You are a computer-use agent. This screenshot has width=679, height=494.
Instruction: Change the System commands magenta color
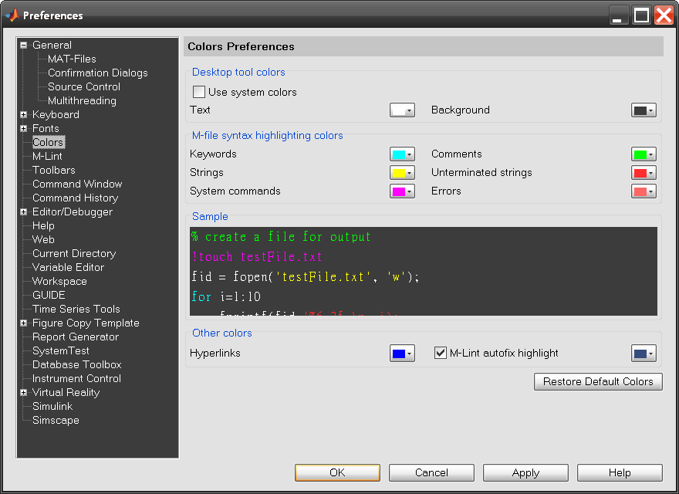click(402, 191)
